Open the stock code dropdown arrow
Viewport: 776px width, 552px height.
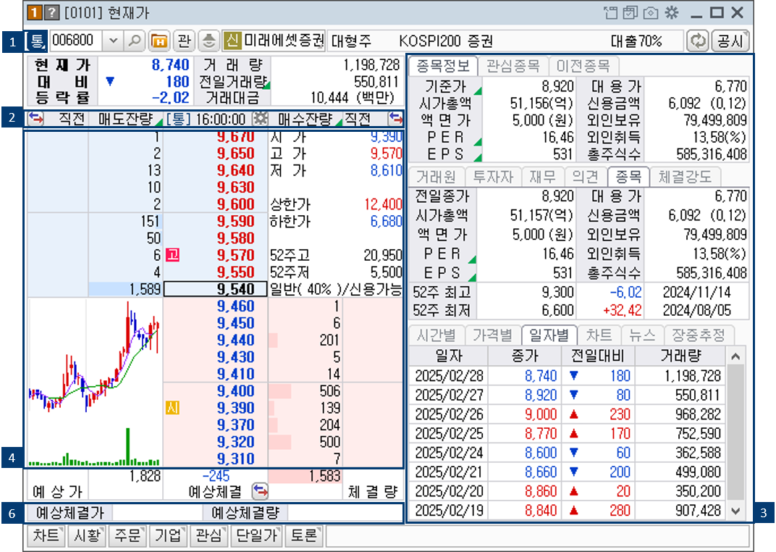click(x=114, y=41)
